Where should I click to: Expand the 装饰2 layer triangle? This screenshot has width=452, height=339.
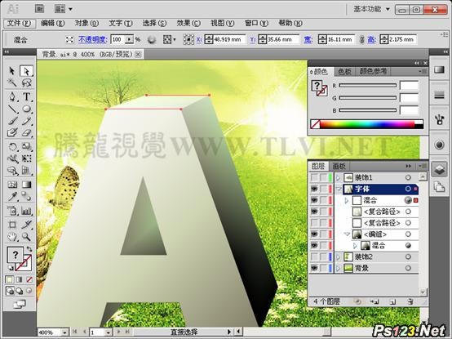(x=339, y=256)
